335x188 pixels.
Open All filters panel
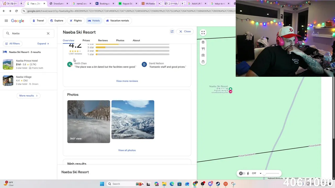13,44
